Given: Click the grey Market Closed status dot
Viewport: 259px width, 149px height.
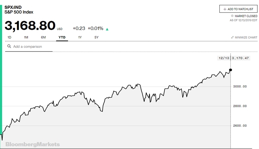Looking at the screenshot, I should click(x=232, y=16).
